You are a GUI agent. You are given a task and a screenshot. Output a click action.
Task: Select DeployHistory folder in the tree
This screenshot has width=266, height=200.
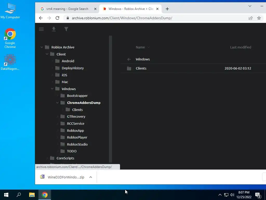(73, 68)
